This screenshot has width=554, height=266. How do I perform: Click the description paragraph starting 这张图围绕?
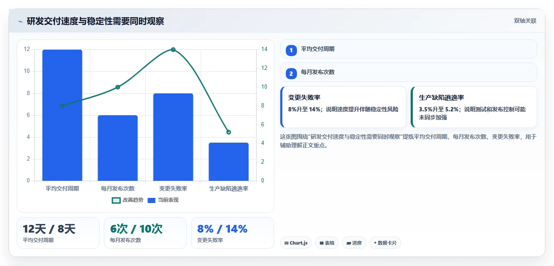pos(408,141)
